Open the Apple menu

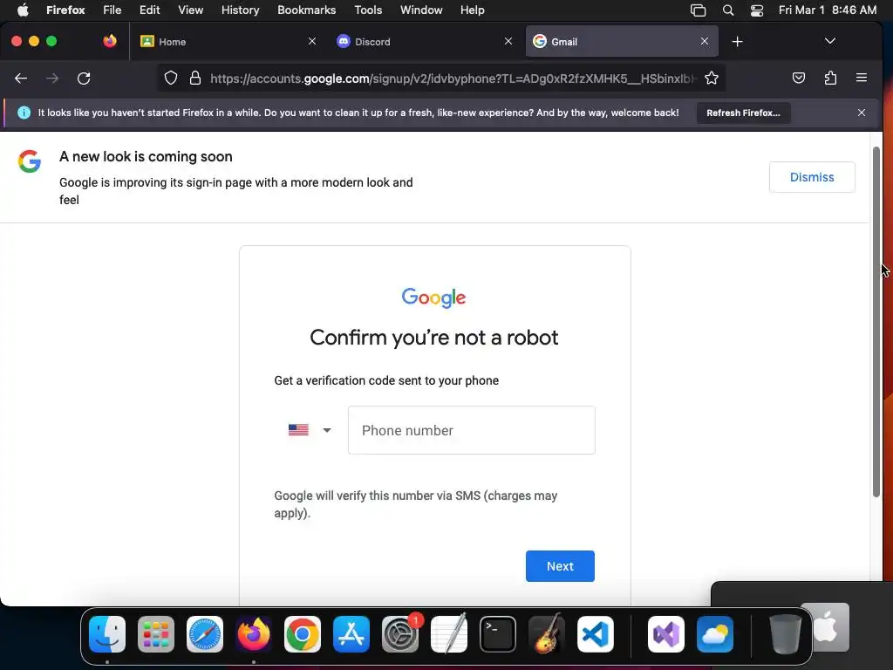pos(23,10)
